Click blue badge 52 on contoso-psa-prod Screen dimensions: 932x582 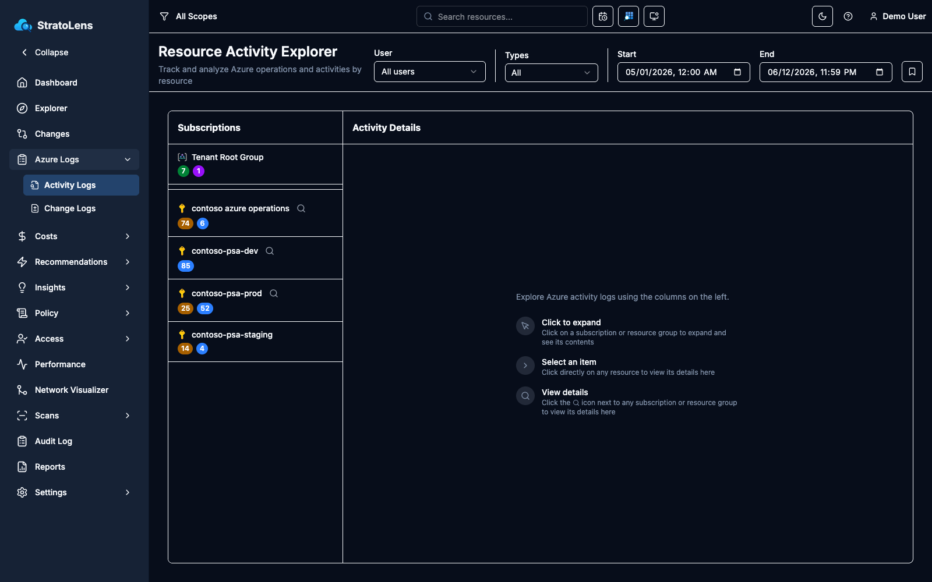point(205,308)
